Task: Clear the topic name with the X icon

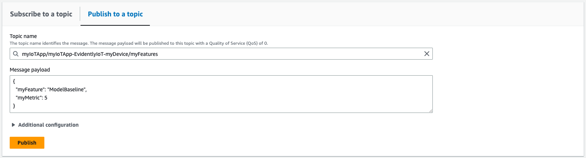Action: coord(426,54)
